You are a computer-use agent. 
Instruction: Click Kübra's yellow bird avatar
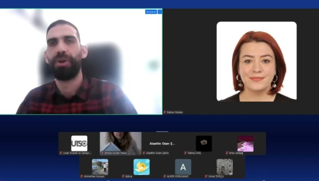[x=141, y=166]
